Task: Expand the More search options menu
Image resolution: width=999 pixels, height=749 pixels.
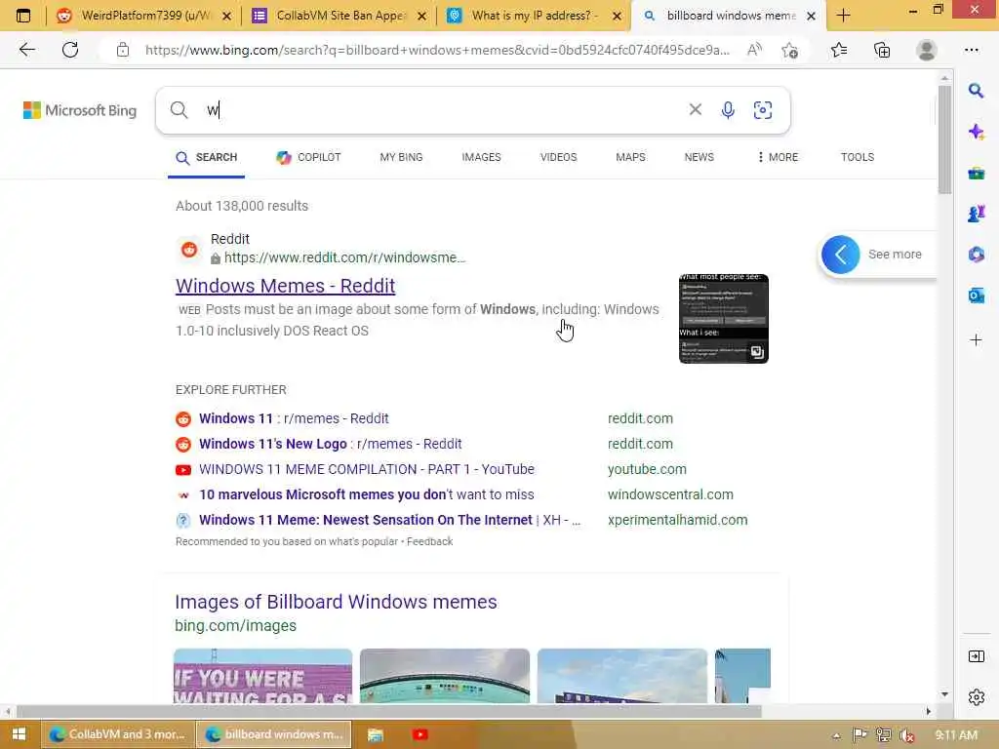Action: [x=778, y=157]
